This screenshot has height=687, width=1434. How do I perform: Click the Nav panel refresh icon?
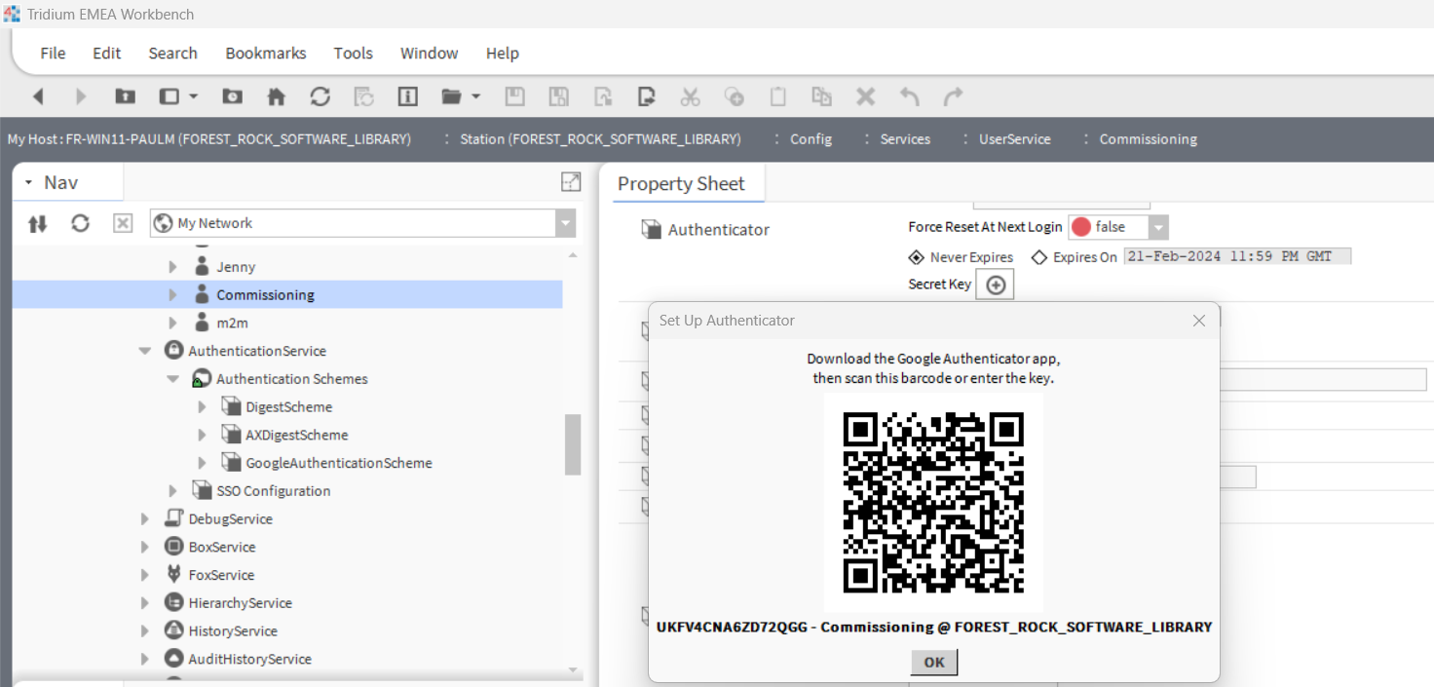tap(80, 223)
